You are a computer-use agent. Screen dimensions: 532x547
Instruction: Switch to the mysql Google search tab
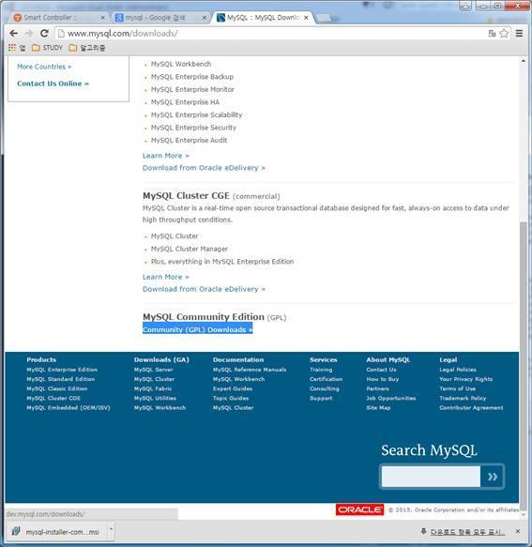click(x=160, y=18)
